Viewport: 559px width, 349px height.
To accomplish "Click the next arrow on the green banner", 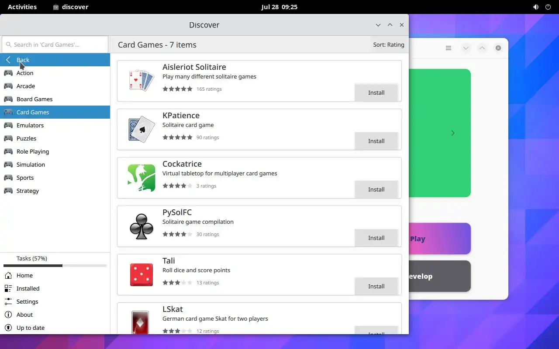I will click(x=453, y=133).
